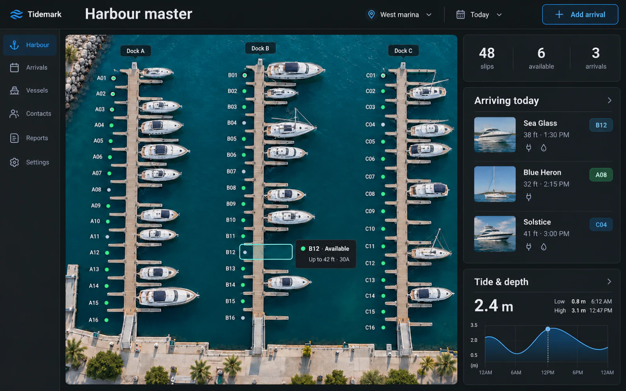The height and width of the screenshot is (391, 626).
Task: Click the Tidemark wave logo icon
Action: (x=16, y=14)
